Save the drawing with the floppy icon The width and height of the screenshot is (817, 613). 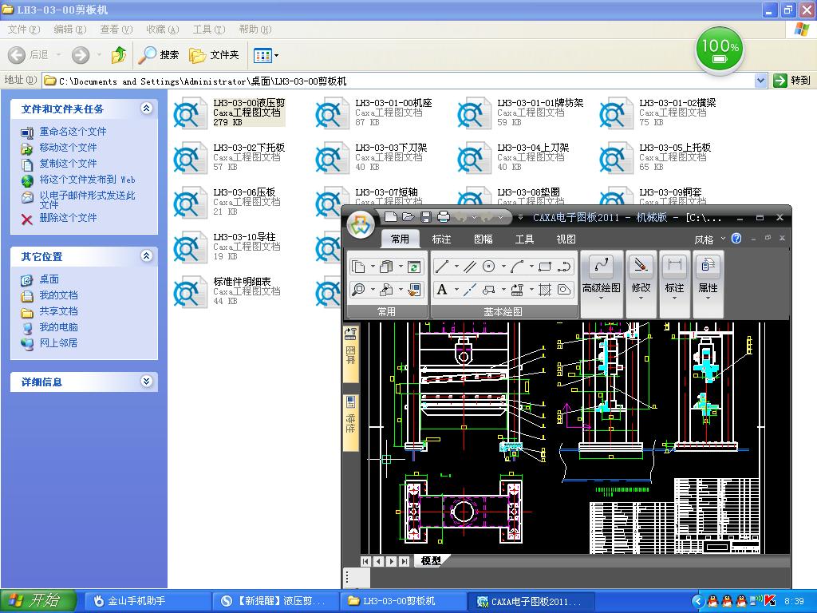(426, 217)
